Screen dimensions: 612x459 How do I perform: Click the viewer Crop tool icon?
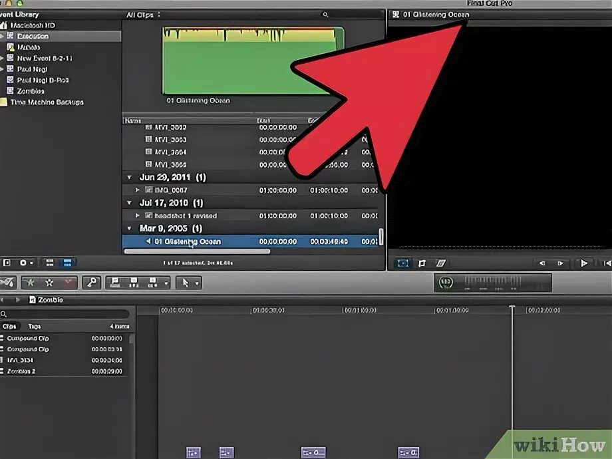[x=422, y=263]
